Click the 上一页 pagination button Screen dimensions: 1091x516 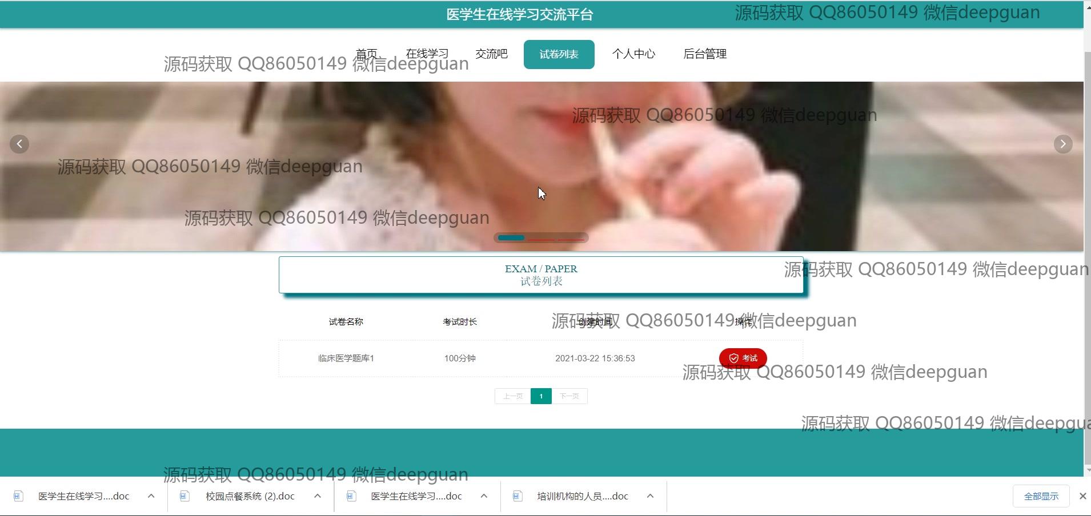512,396
